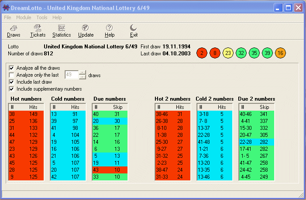Open the File menu
Image resolution: width=306 pixels, height=200 pixels.
point(7,17)
